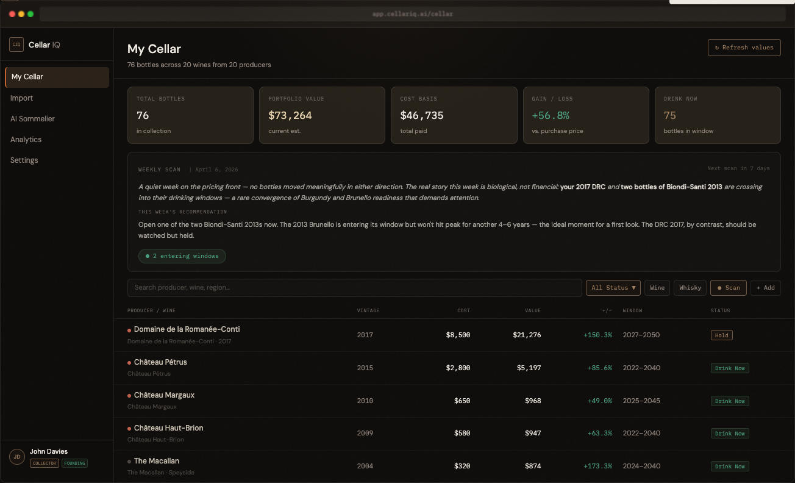
Task: Click the Hold status badge
Action: (x=721, y=335)
